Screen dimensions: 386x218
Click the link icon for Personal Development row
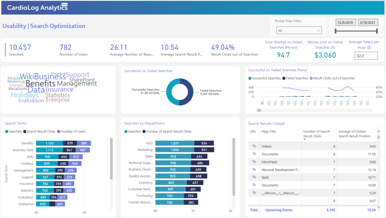pyautogui.click(x=254, y=169)
